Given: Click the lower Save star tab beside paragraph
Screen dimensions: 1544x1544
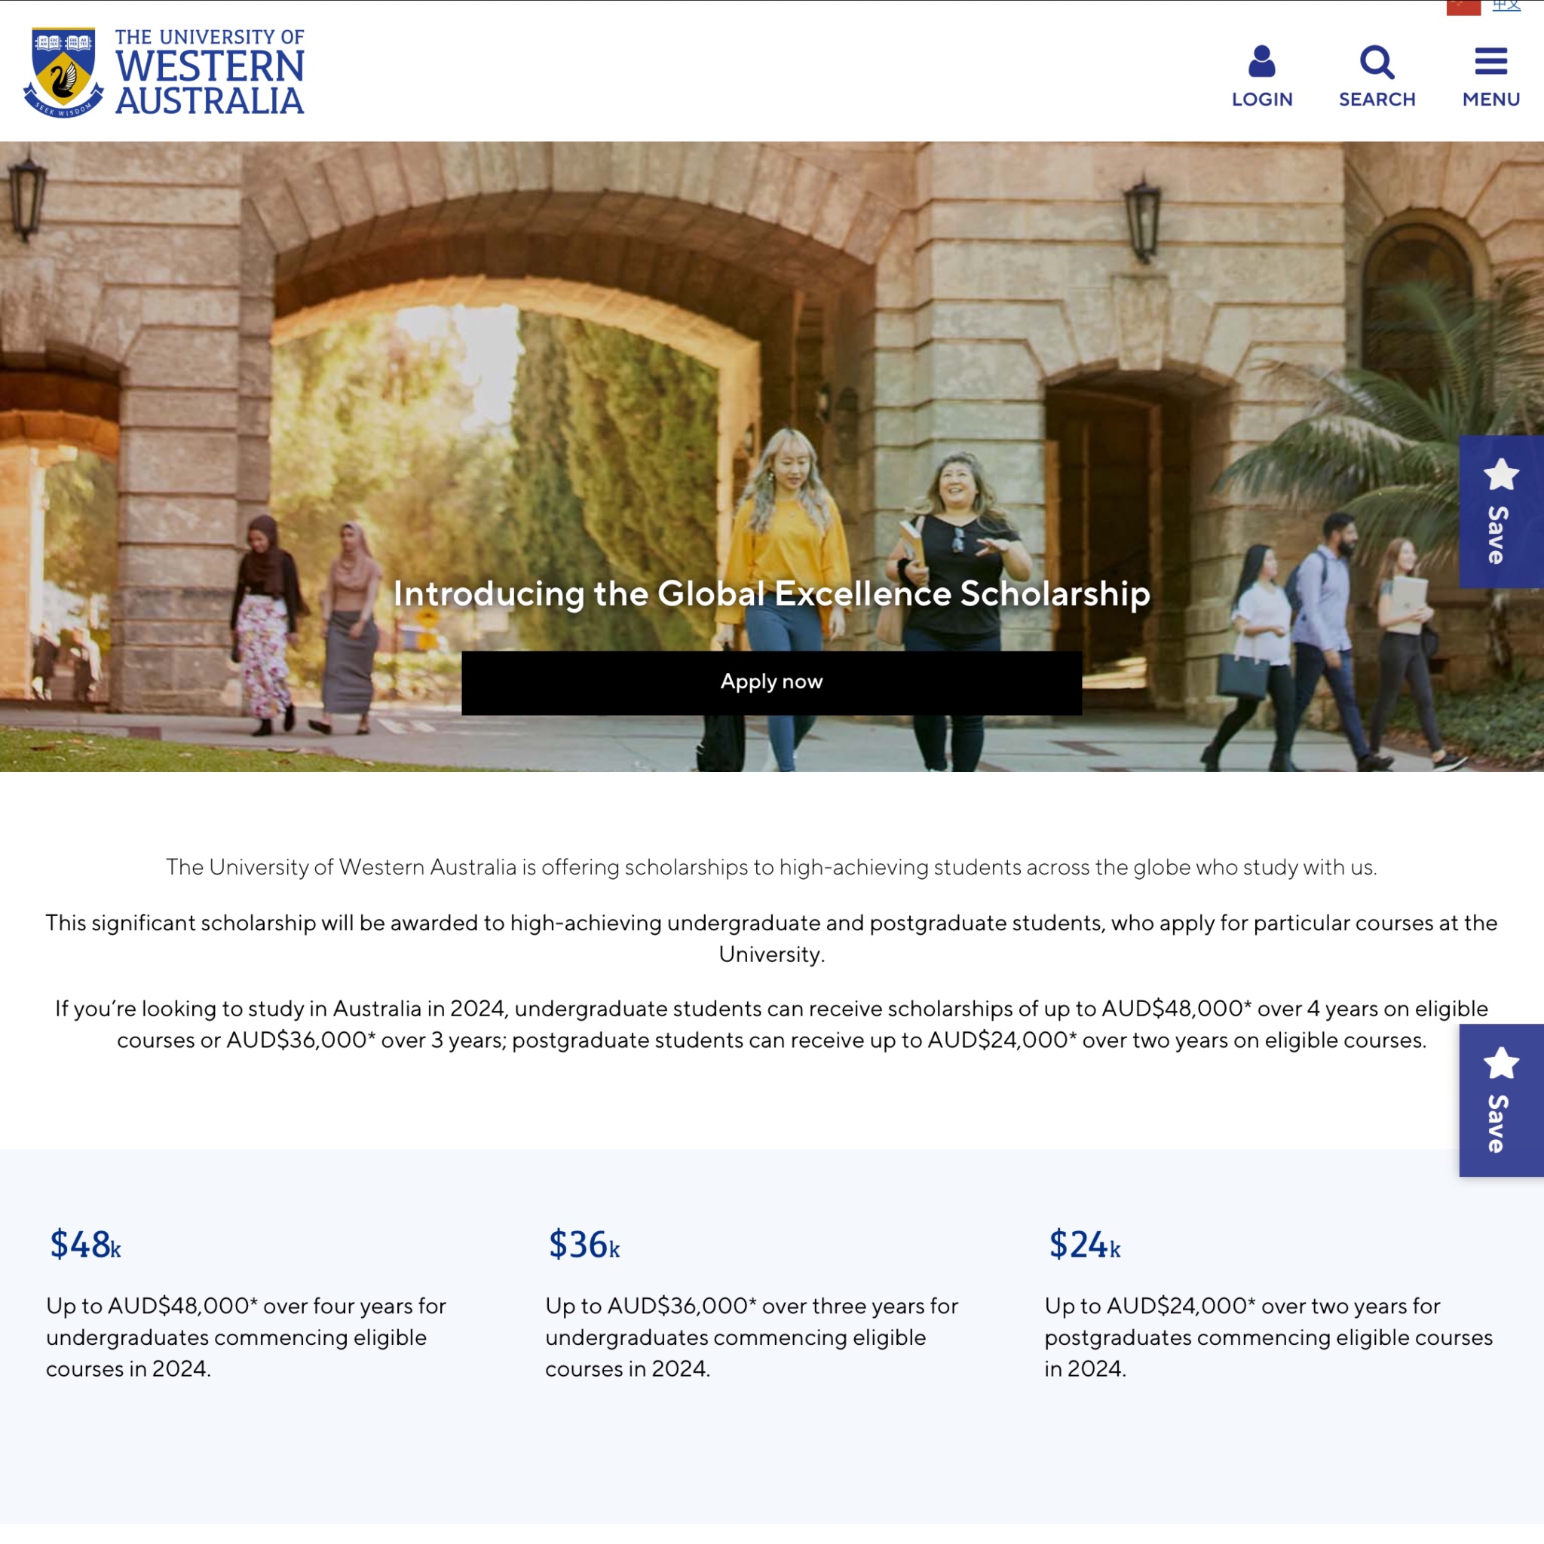Looking at the screenshot, I should tap(1501, 1100).
